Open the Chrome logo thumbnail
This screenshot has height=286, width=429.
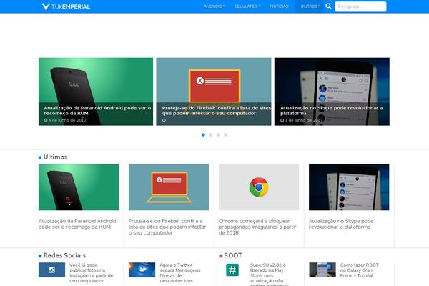tap(259, 187)
